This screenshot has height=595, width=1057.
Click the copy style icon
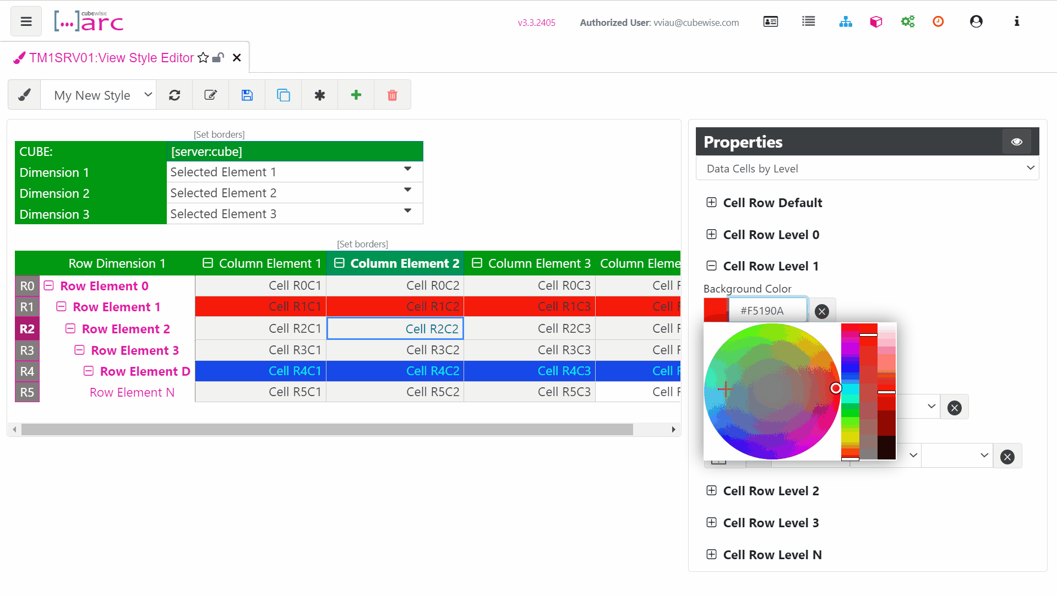[284, 95]
